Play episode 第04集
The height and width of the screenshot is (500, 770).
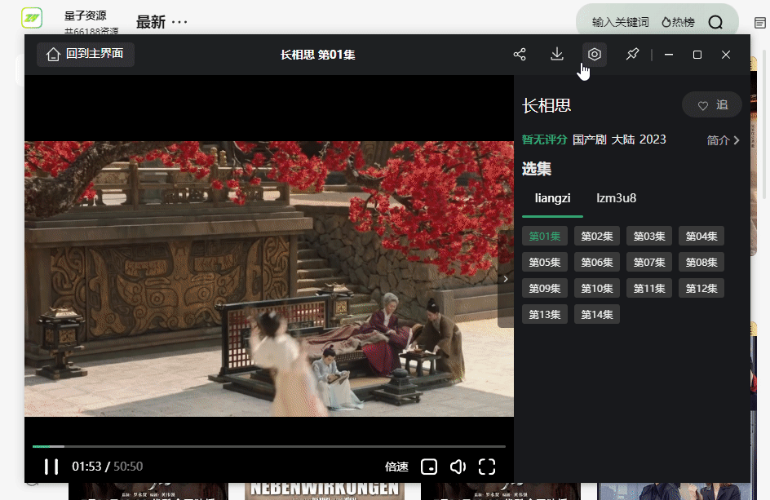point(701,237)
